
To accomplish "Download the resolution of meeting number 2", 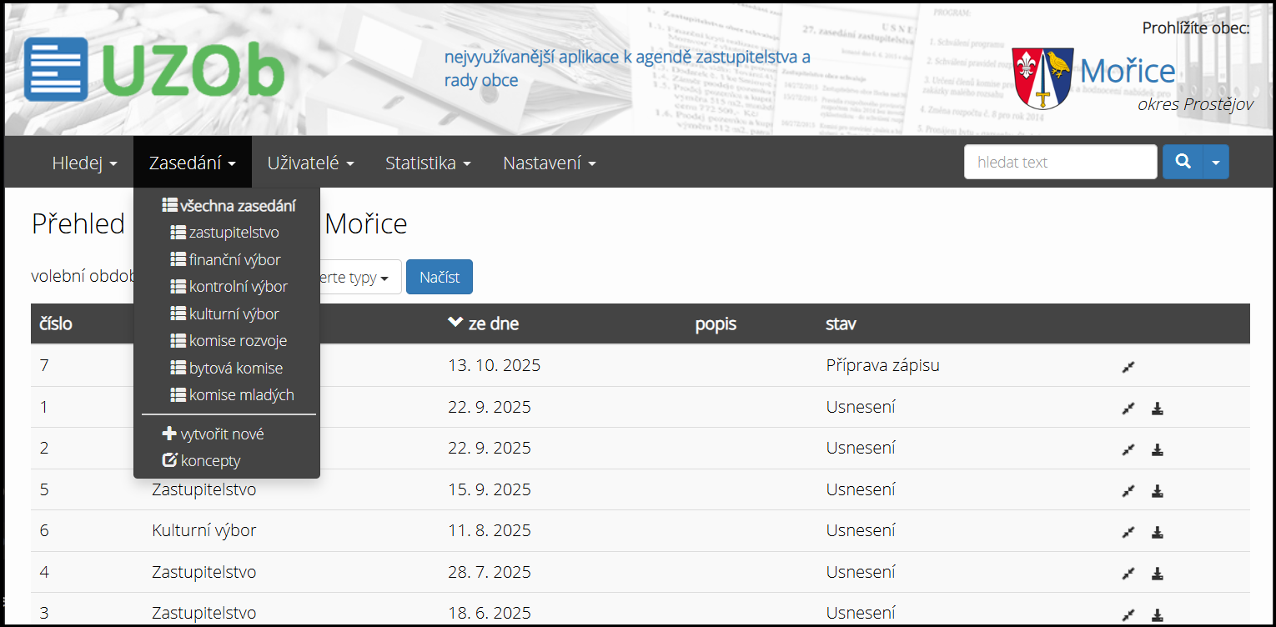I will pos(1158,449).
